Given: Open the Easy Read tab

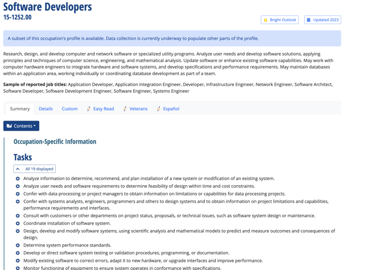Looking at the screenshot, I should point(100,109).
